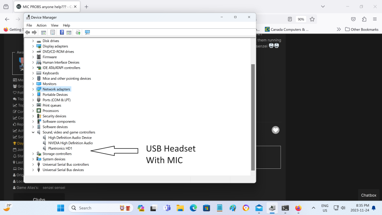This screenshot has width=382, height=215.
Task: Expand the Display adapters category
Action: point(33,46)
